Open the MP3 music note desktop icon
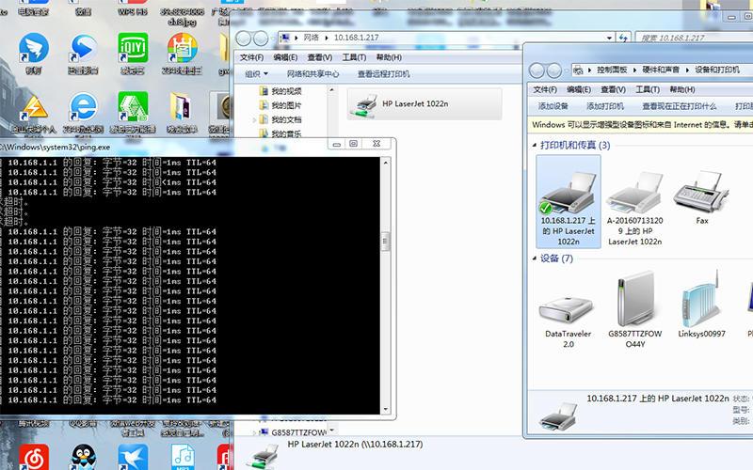The image size is (753, 470). coord(183,457)
